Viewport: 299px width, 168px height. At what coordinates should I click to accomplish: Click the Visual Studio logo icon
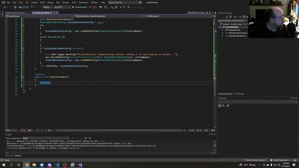coord(3,2)
